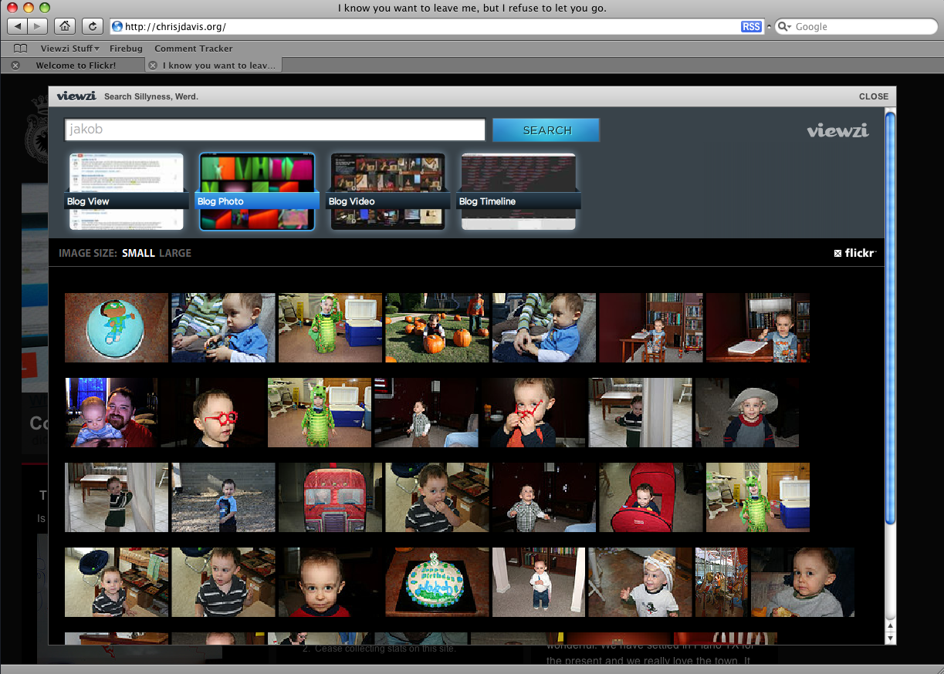Image resolution: width=944 pixels, height=674 pixels.
Task: Select the Blog View mode
Action: 127,191
